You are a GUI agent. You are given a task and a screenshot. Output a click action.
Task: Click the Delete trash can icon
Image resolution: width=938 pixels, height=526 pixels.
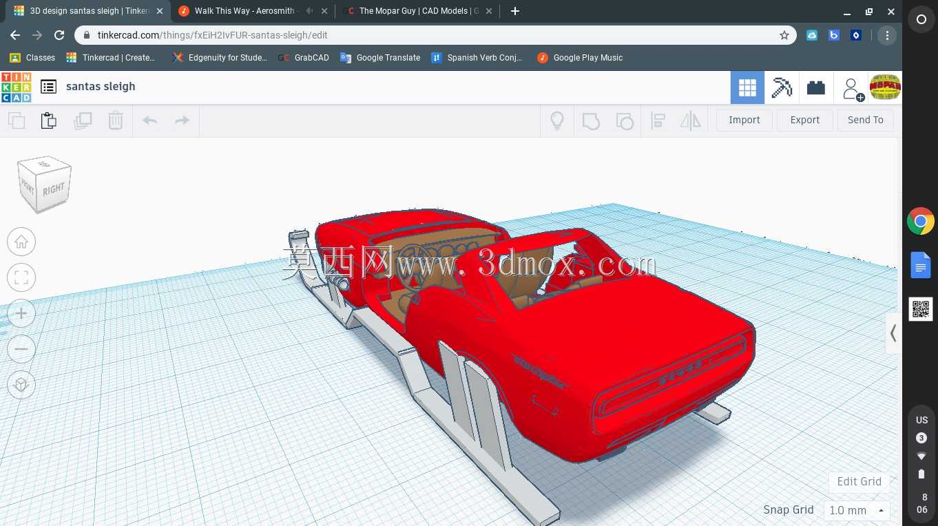pyautogui.click(x=116, y=120)
